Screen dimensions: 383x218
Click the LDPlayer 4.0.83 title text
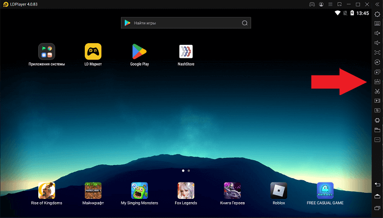point(24,4)
